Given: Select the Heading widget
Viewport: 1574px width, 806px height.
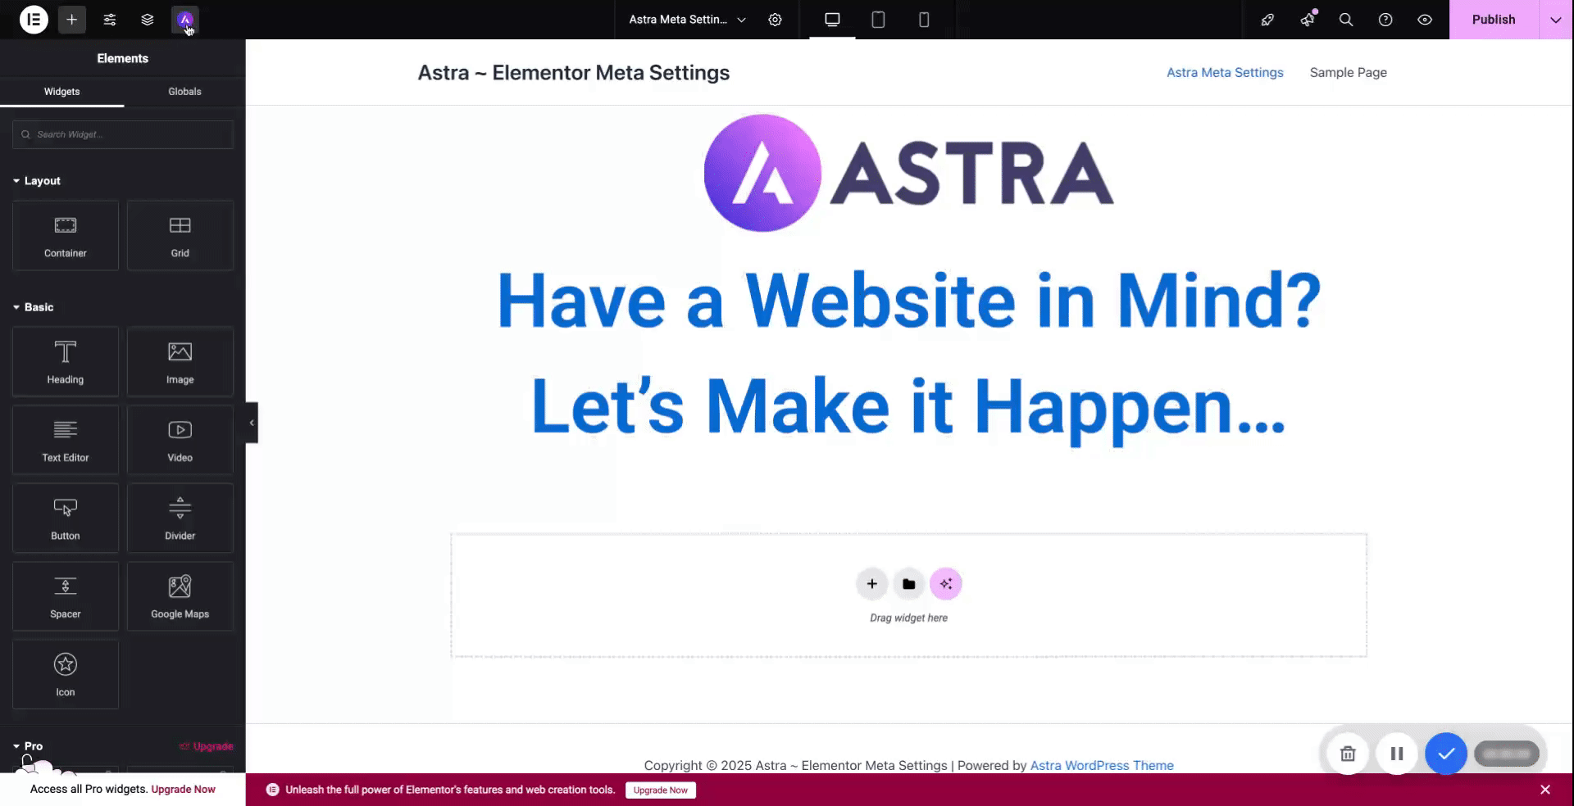Looking at the screenshot, I should click(66, 361).
